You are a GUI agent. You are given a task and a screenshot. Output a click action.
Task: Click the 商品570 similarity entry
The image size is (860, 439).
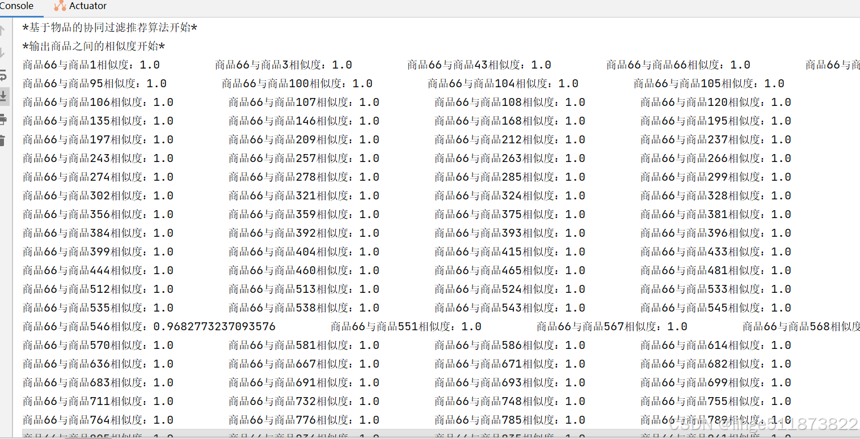coord(98,346)
